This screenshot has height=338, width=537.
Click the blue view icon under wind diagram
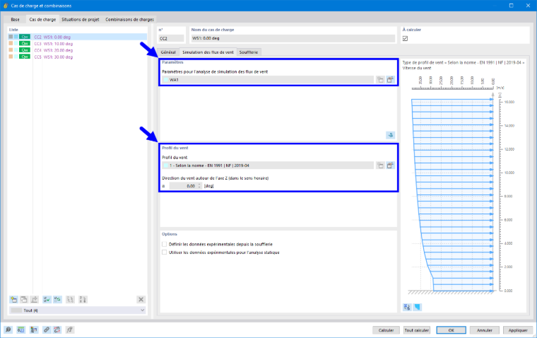point(418,307)
